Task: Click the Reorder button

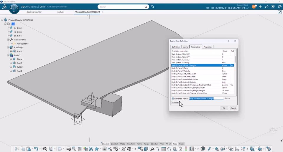Action: click(175, 103)
